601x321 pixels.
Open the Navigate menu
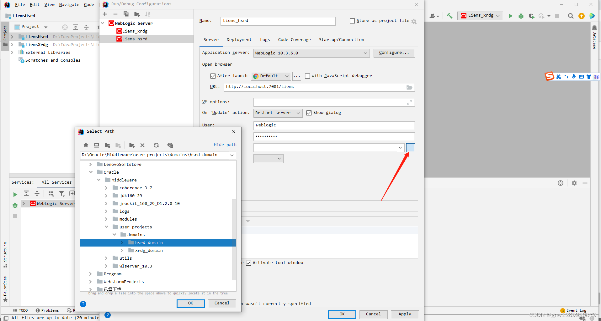pos(69,4)
